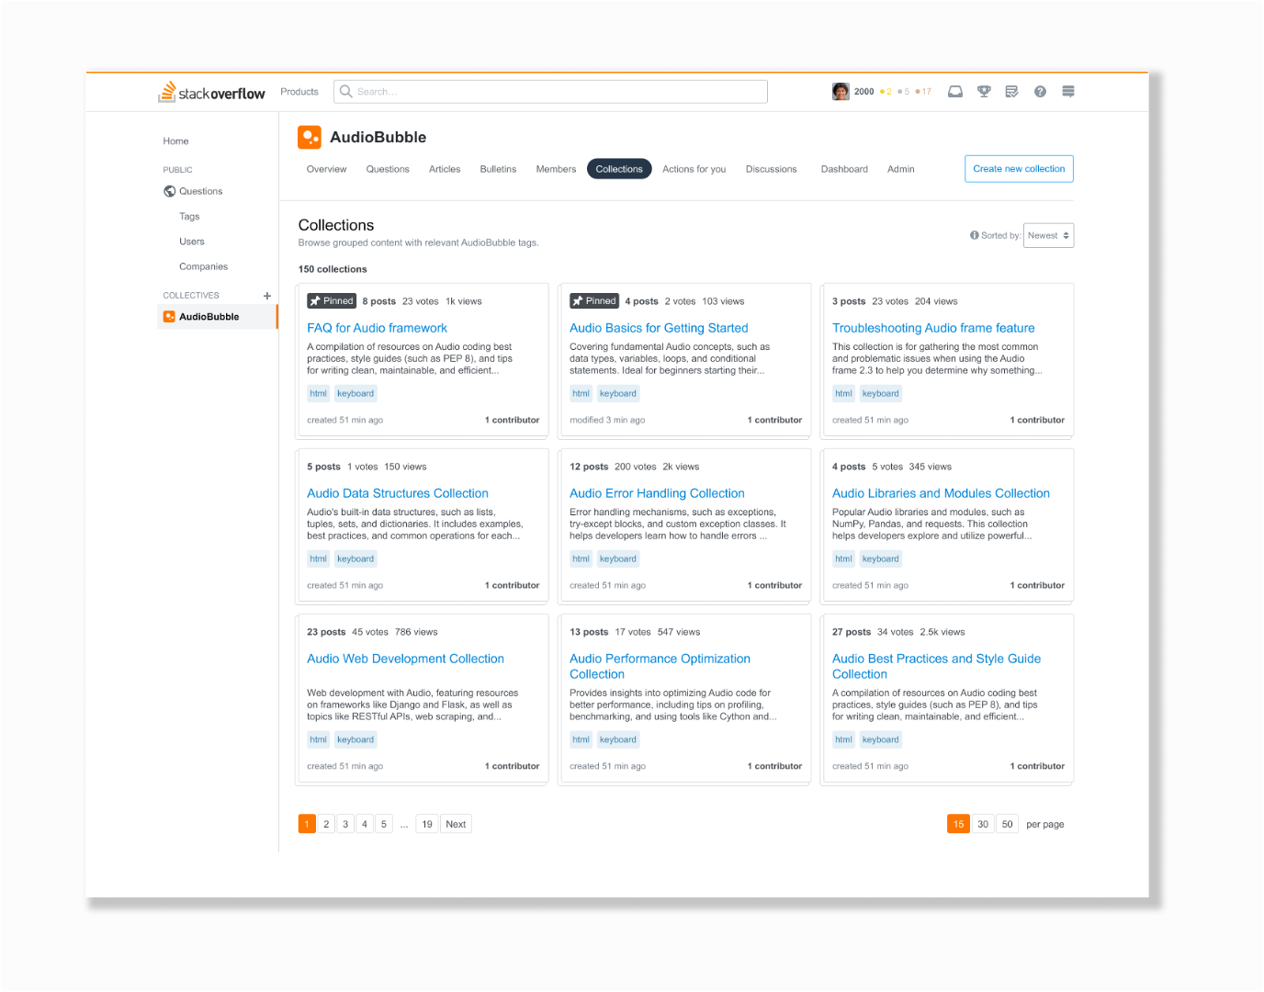Open the Products menu
The image size is (1264, 992).
pyautogui.click(x=299, y=92)
